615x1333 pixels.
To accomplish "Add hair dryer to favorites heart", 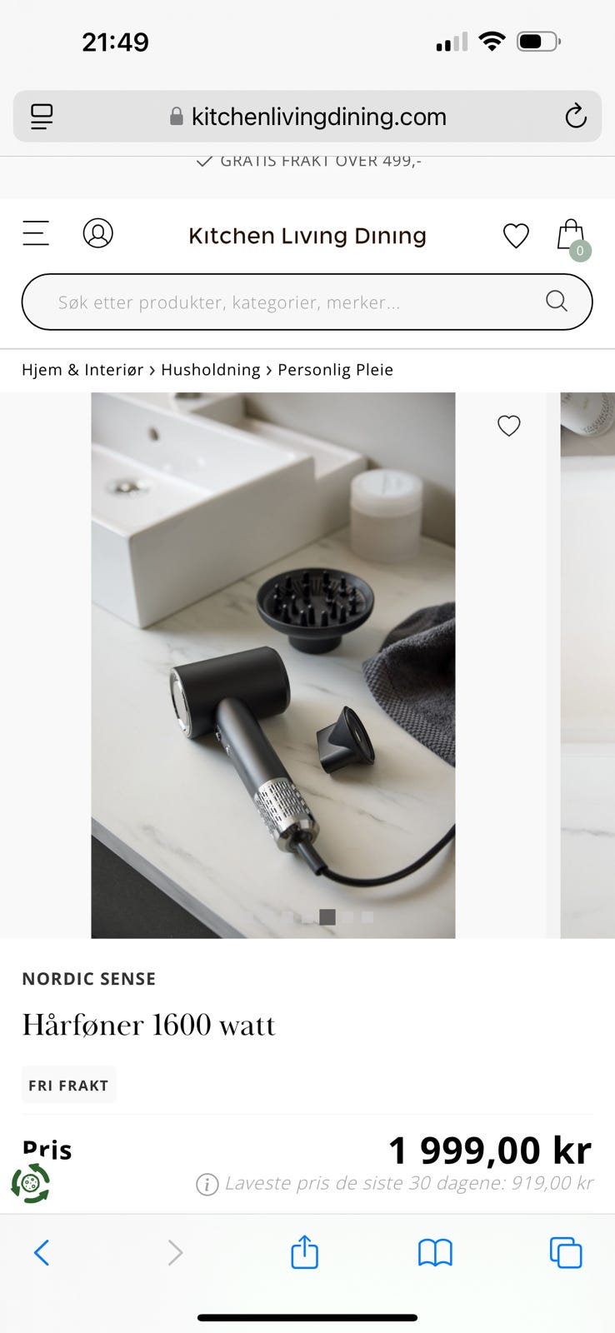I will click(x=508, y=426).
